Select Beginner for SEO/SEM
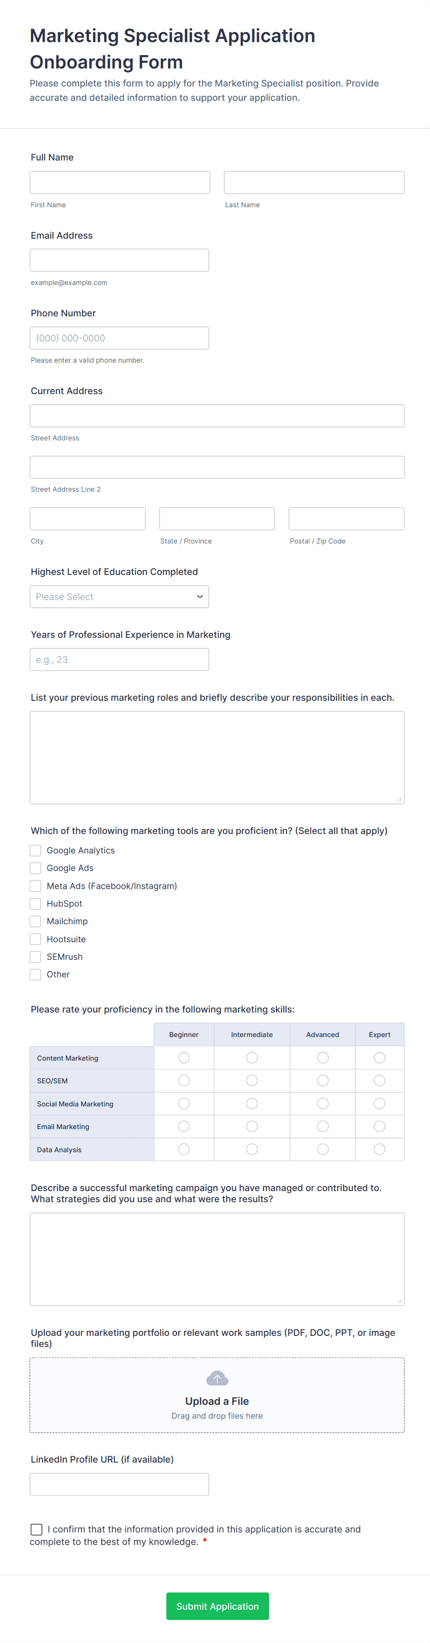Image resolution: width=430 pixels, height=1643 pixels. [184, 1081]
